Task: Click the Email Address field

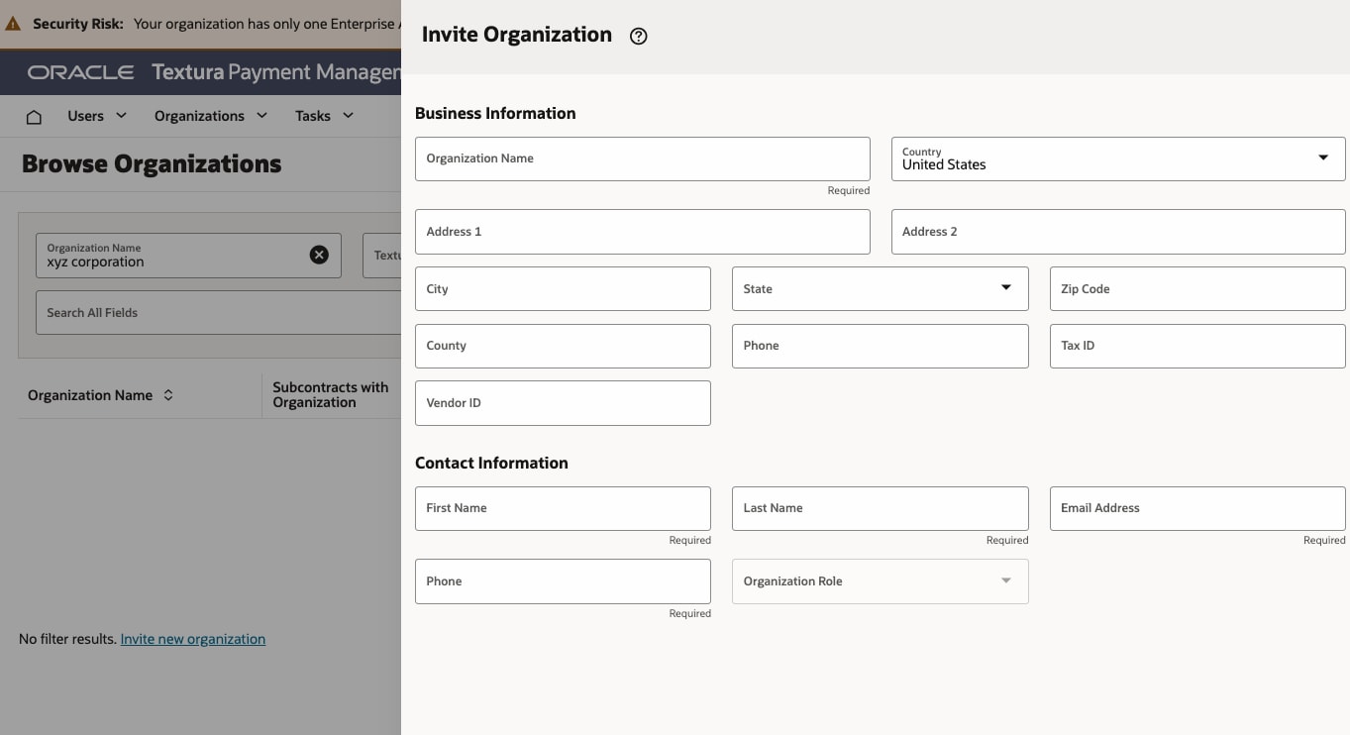Action: click(x=1196, y=508)
